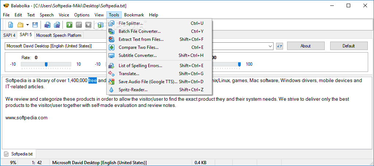Pause speech with the Pause button

79,24
